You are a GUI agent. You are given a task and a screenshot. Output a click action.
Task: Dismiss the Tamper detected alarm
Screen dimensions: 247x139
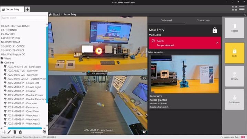[x=217, y=43]
